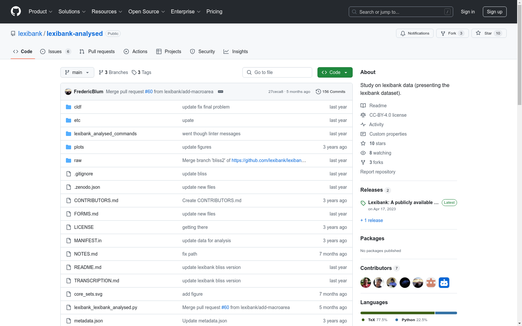This screenshot has width=522, height=326.
Task: Click Report repository link
Action: click(x=378, y=172)
